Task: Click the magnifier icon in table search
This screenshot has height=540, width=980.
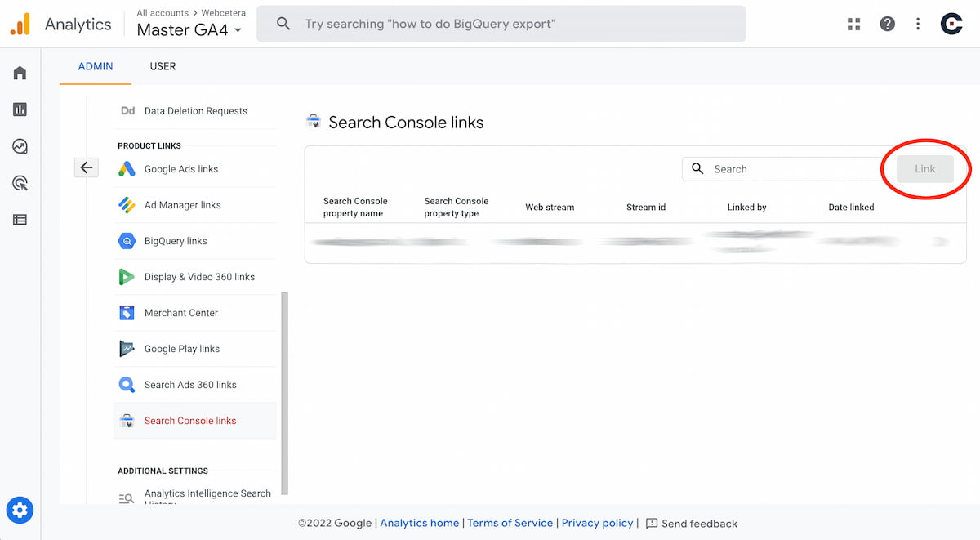Action: 697,168
